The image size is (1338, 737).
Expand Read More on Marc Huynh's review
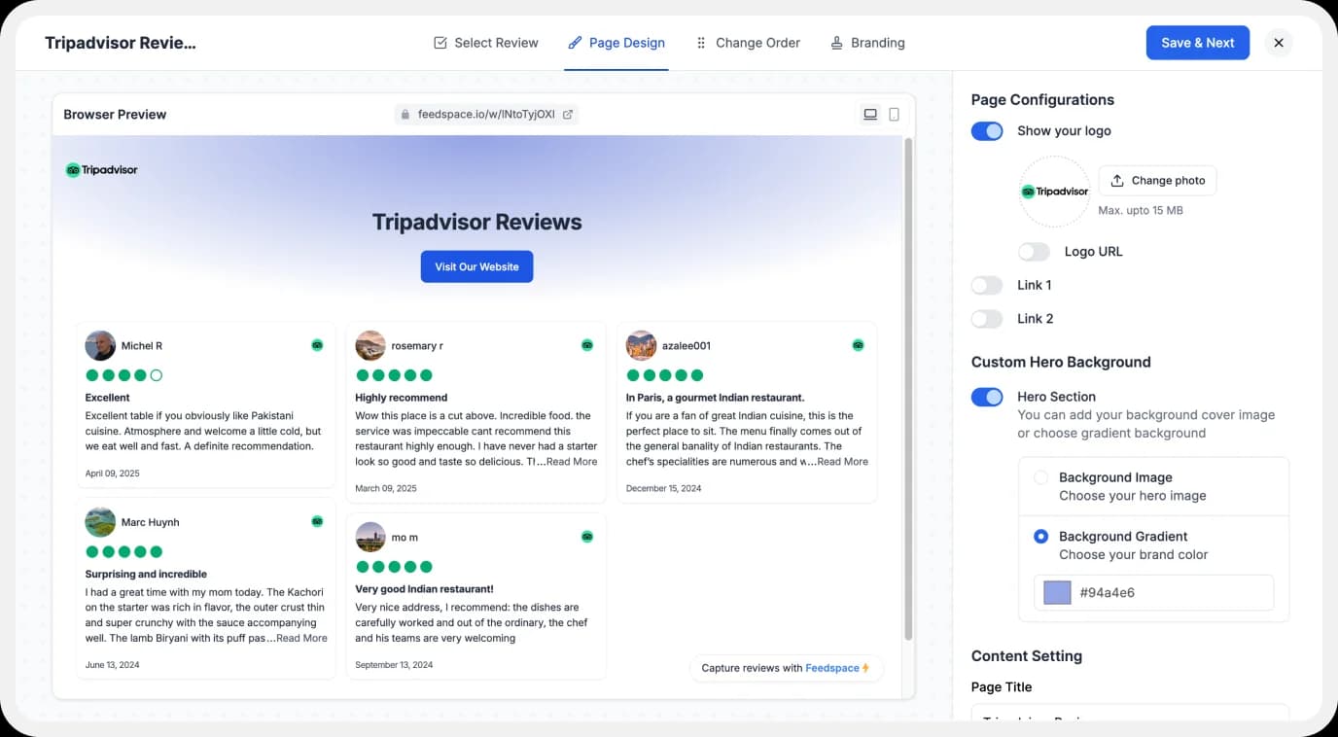[301, 639]
